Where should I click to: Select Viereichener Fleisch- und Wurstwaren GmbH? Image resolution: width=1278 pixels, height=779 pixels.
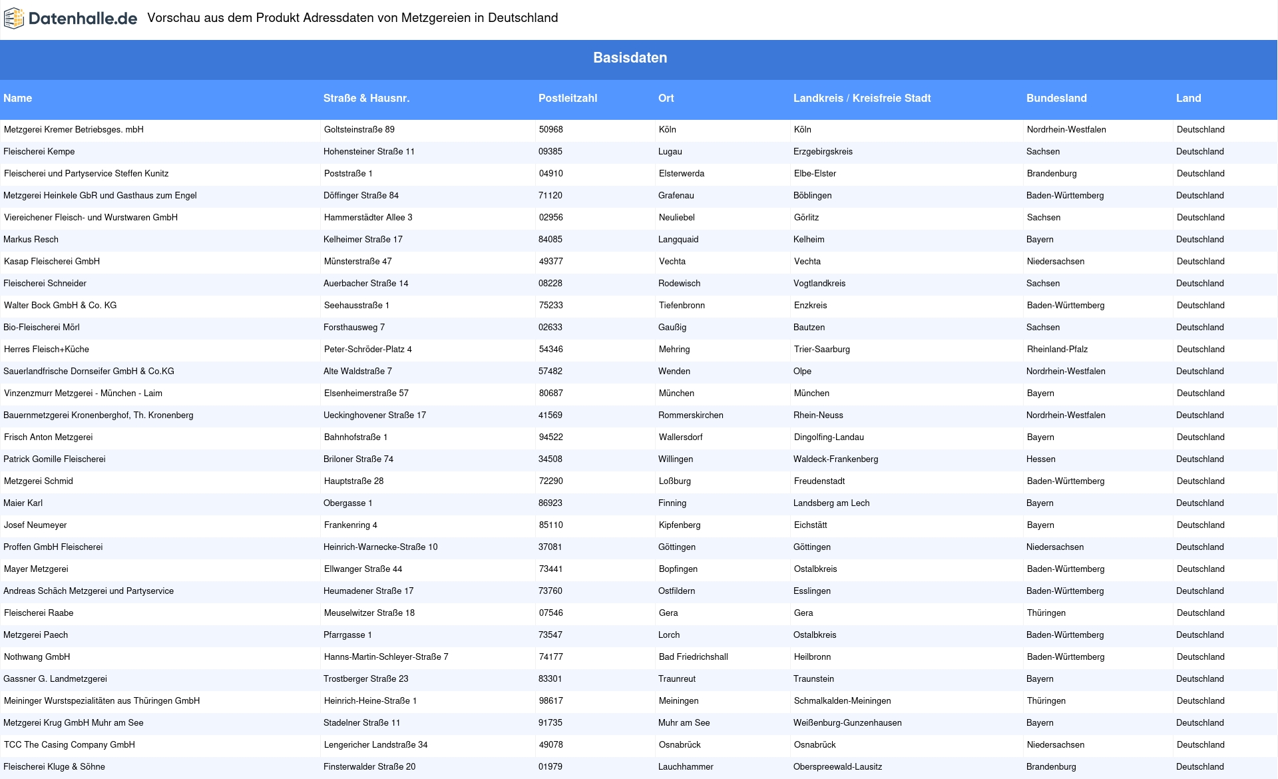(x=91, y=218)
